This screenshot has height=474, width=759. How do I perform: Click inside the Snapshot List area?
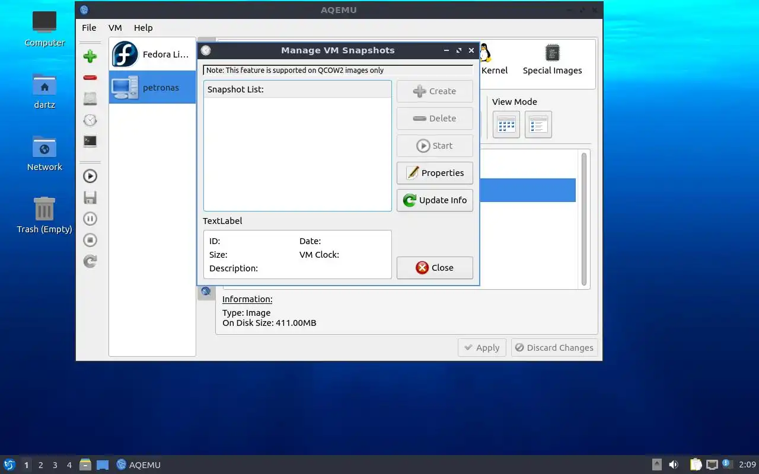point(298,154)
